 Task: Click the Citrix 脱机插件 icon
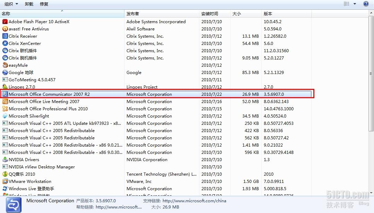[x=5, y=58]
